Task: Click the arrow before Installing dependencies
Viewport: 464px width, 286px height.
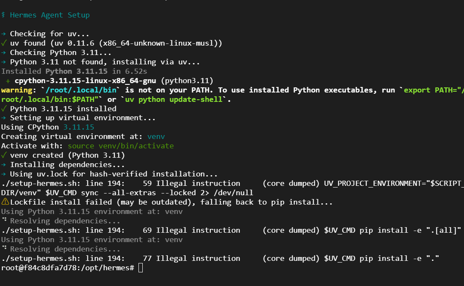Action: 3,165
